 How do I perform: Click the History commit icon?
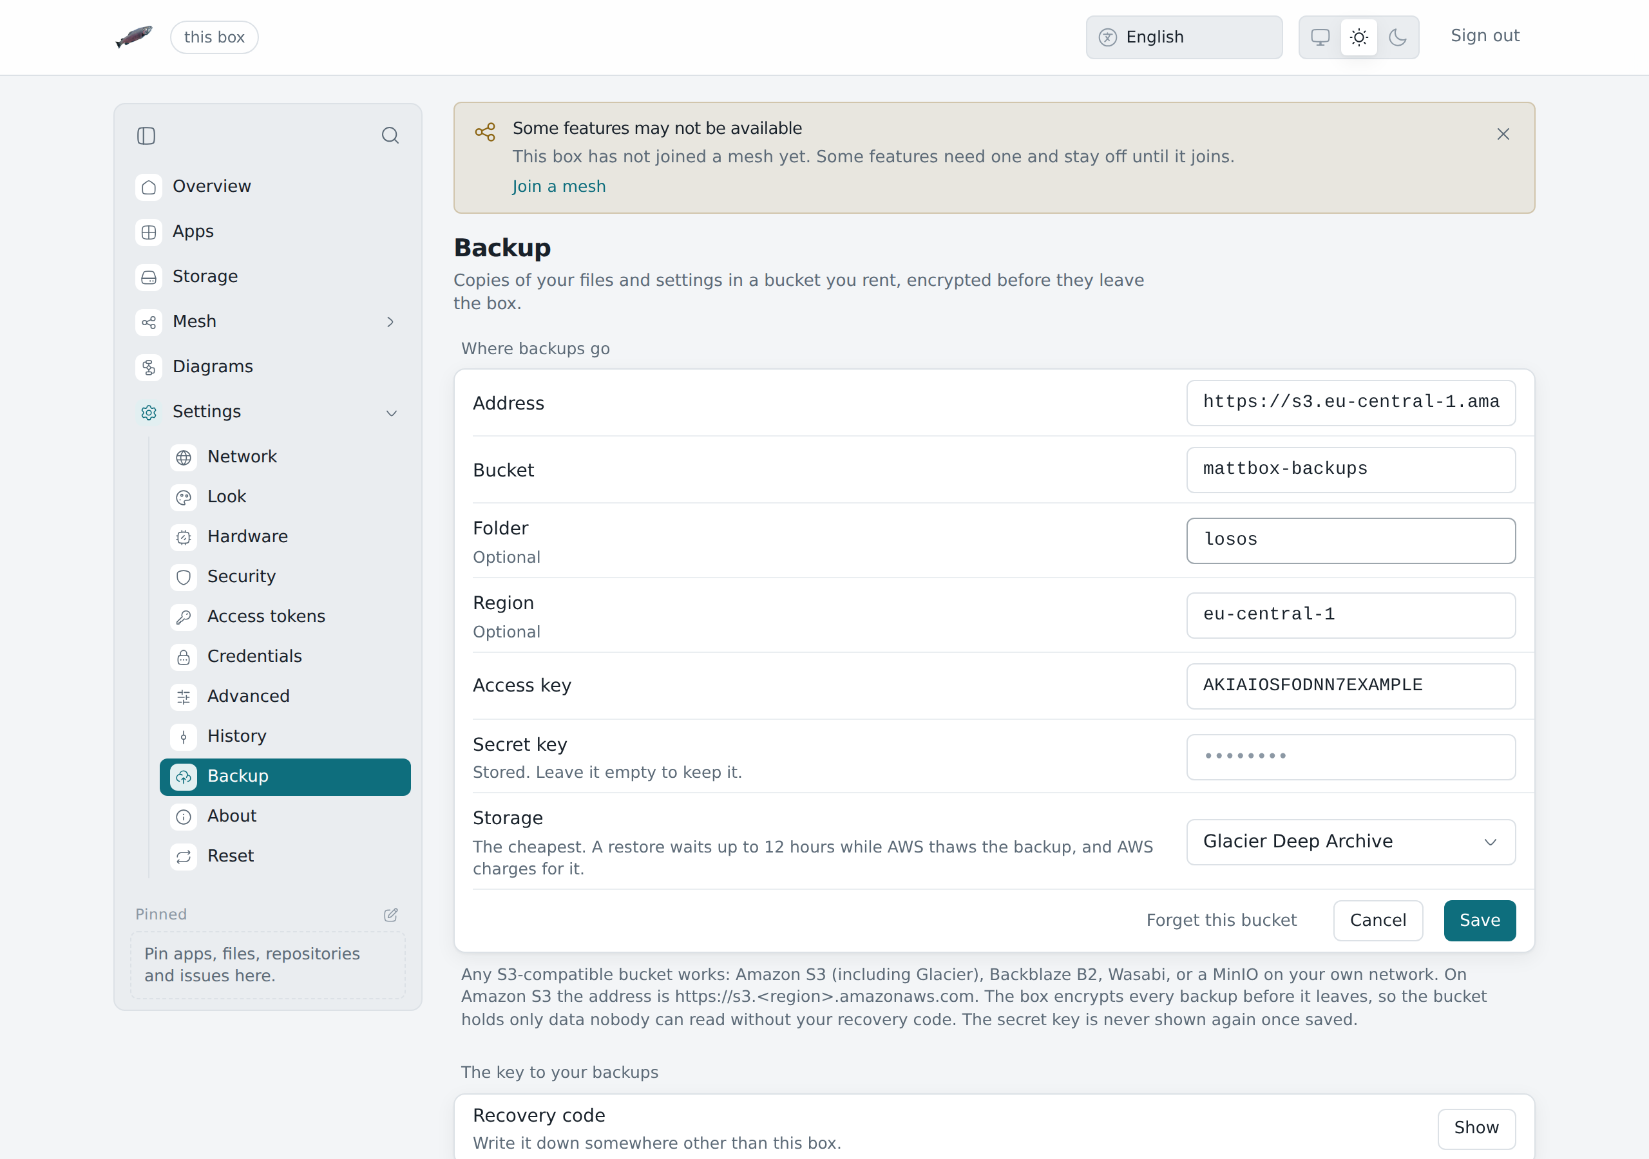184,737
